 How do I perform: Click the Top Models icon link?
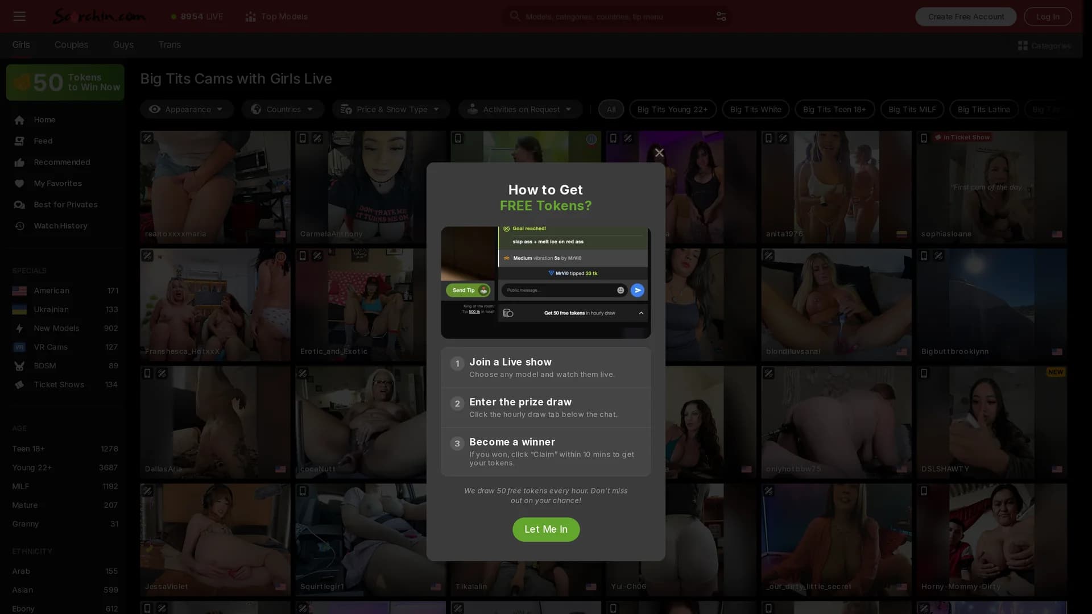276,16
